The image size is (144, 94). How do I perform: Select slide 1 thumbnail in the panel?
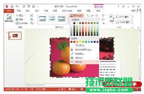pyautogui.click(x=15, y=36)
